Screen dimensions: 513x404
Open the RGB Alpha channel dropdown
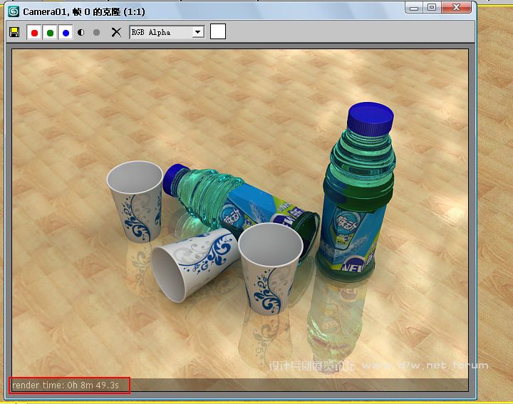[x=167, y=32]
